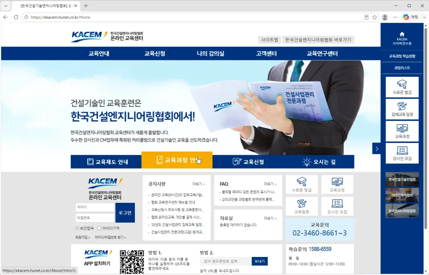Expand Copilot dropdown chevron in toolbar
The image size is (429, 275).
(x=424, y=17)
